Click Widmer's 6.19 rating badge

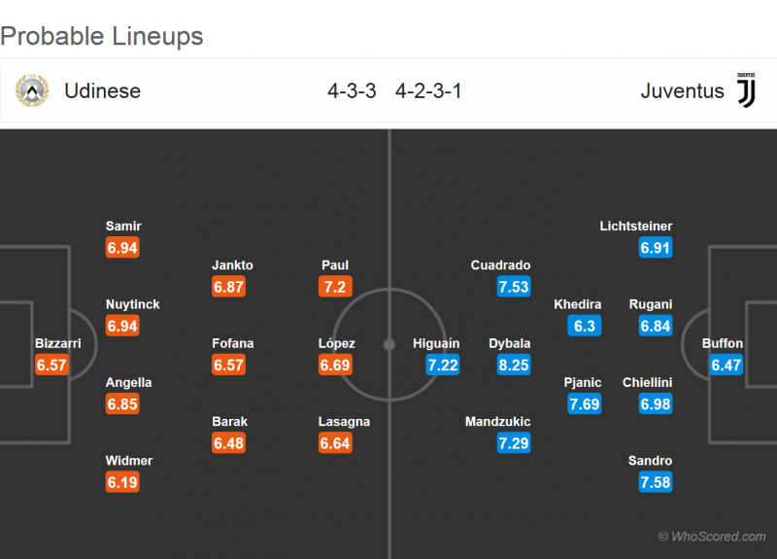click(122, 481)
